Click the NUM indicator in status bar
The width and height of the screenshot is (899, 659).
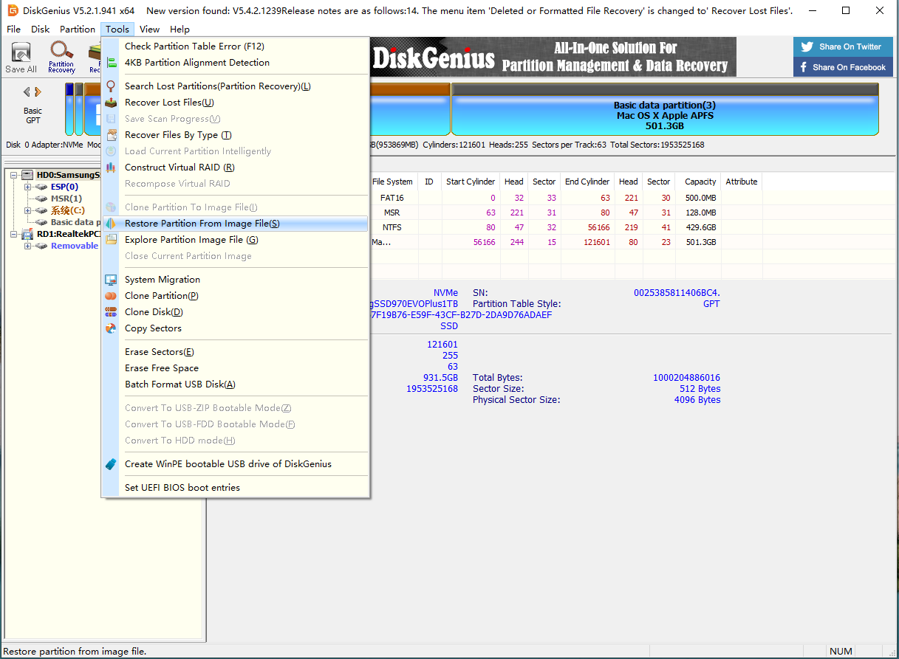coord(841,652)
